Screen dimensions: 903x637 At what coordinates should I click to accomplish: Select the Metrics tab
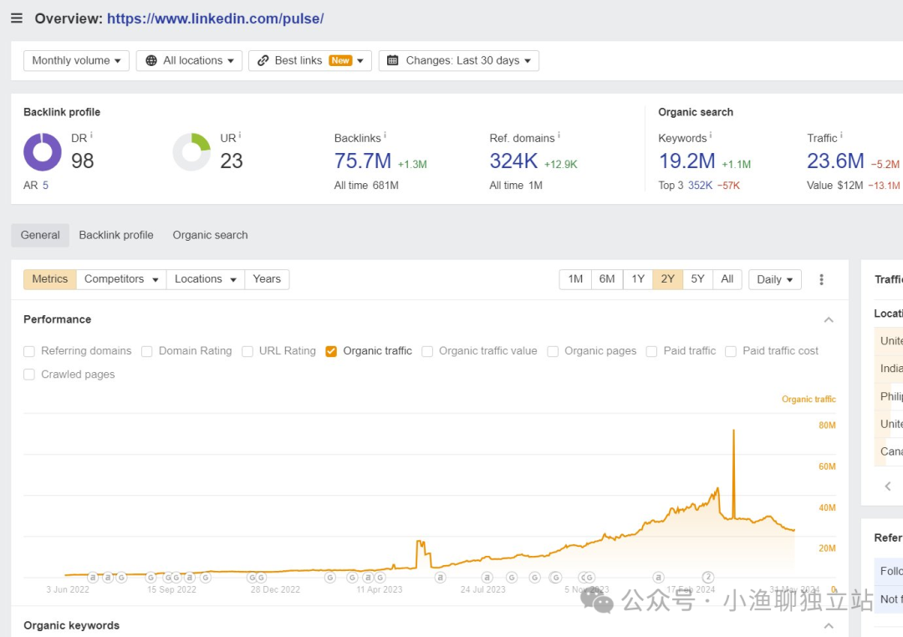[50, 279]
